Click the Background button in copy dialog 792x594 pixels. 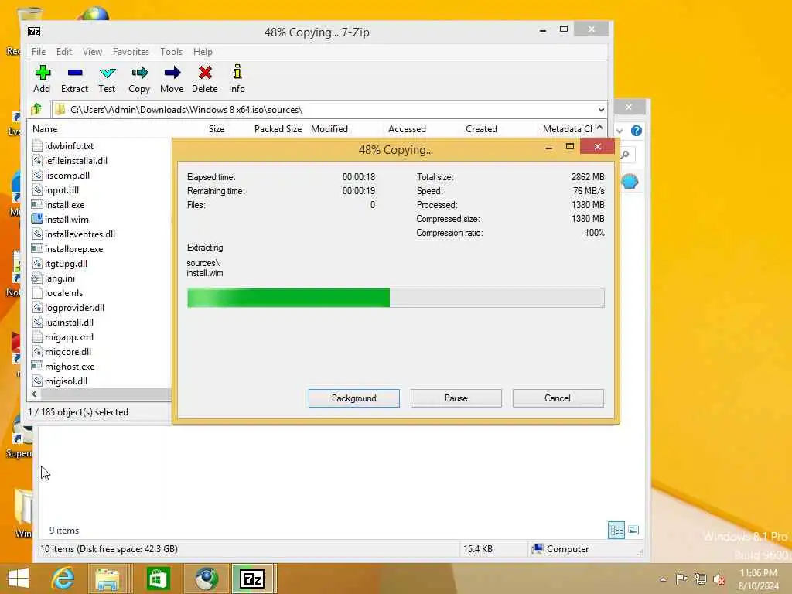354,398
